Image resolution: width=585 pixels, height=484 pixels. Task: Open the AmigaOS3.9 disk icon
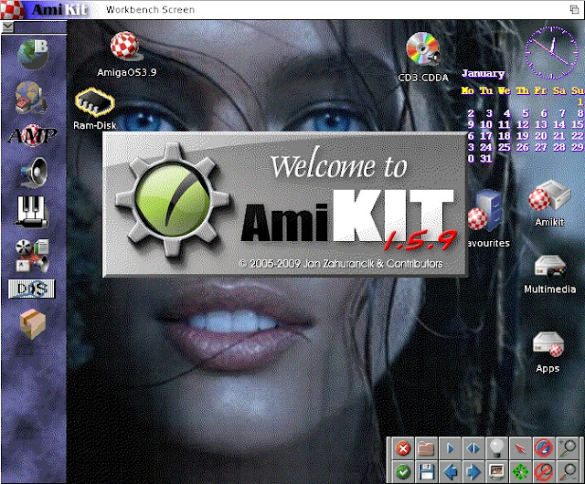[x=125, y=46]
